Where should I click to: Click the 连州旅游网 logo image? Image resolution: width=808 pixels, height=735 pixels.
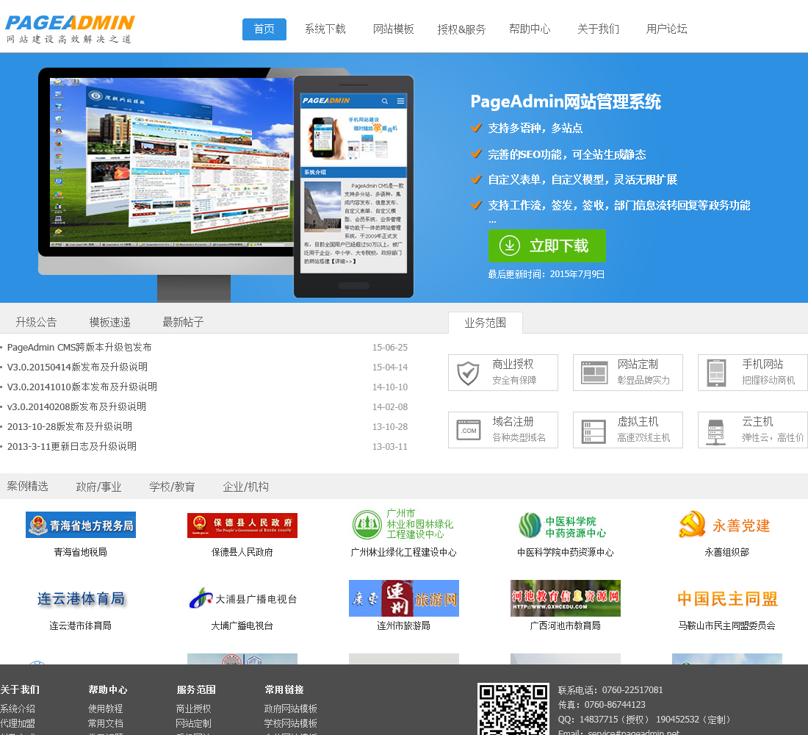404,598
